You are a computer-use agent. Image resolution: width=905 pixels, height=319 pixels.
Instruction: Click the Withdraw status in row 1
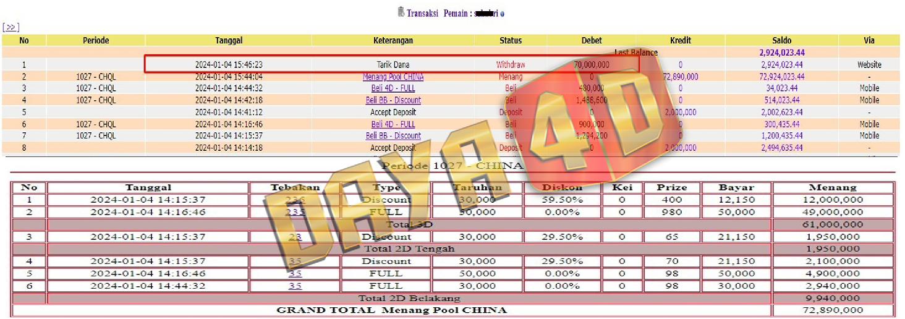click(511, 64)
